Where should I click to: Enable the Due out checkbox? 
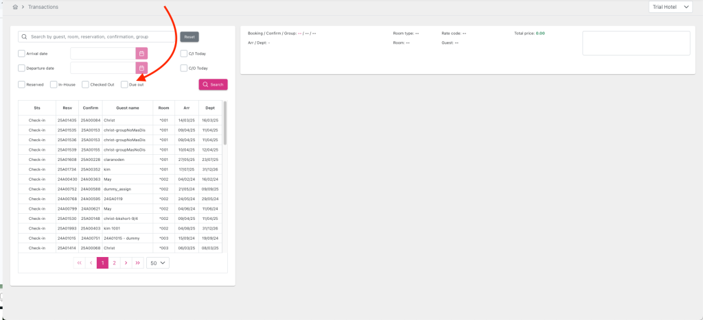click(x=124, y=84)
